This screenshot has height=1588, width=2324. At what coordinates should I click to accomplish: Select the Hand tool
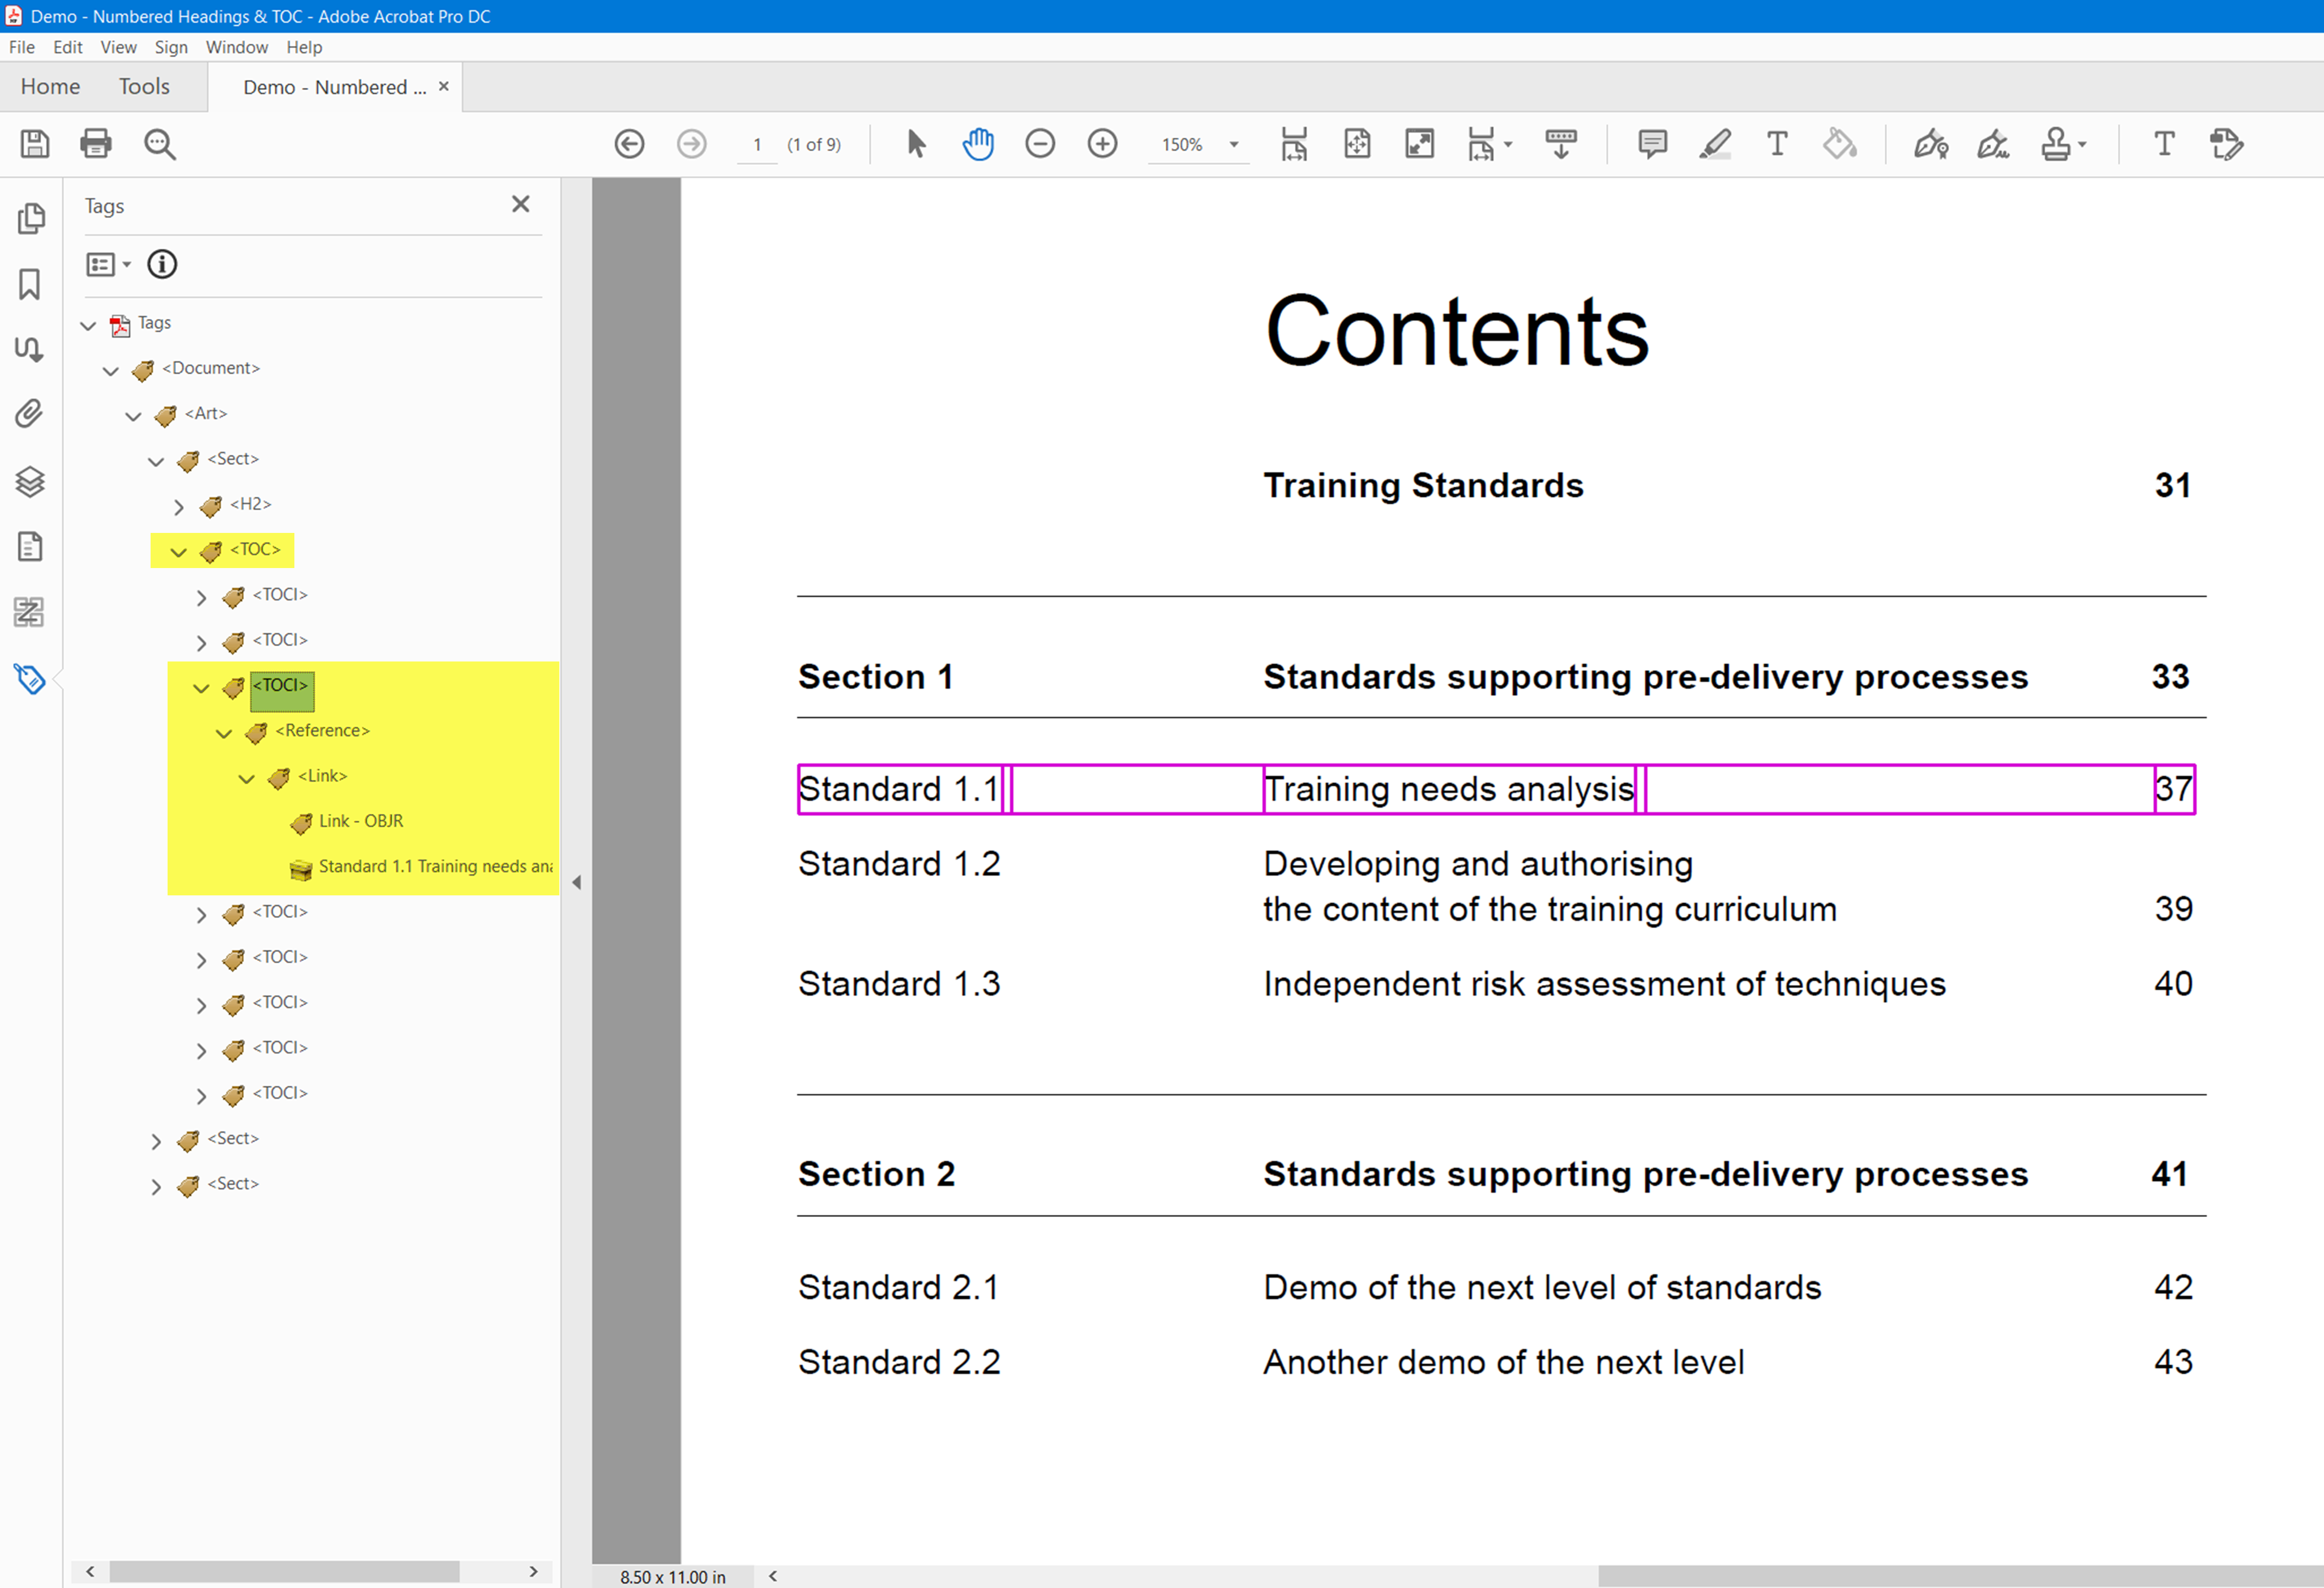[x=978, y=143]
